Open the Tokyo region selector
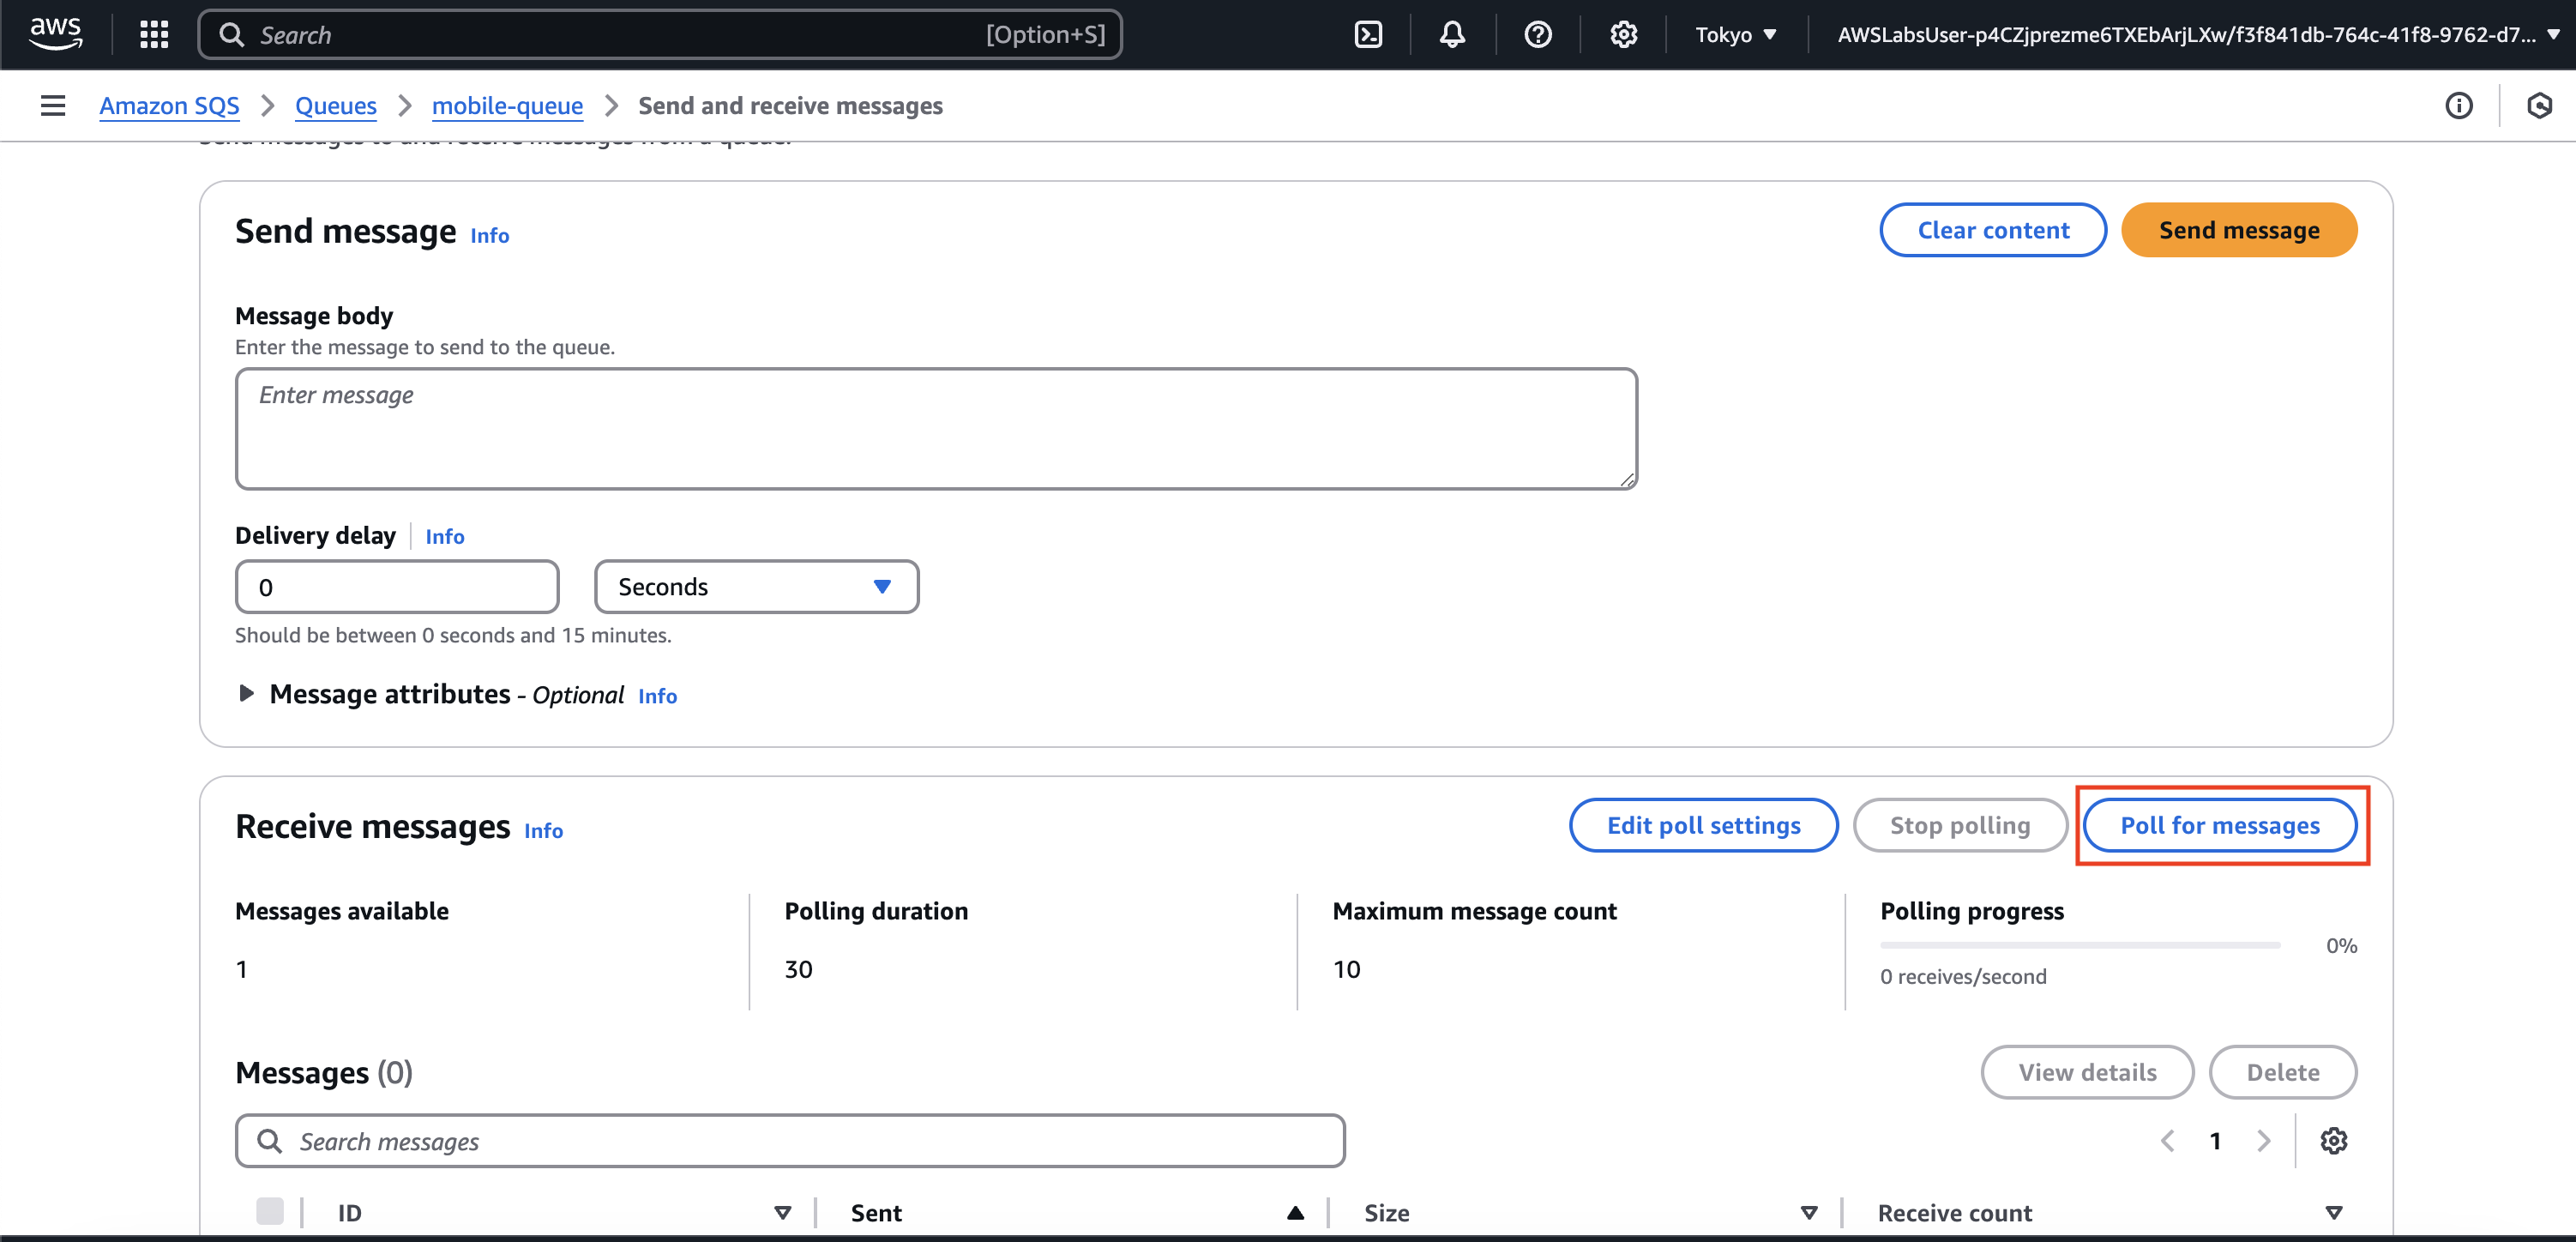 click(1735, 35)
